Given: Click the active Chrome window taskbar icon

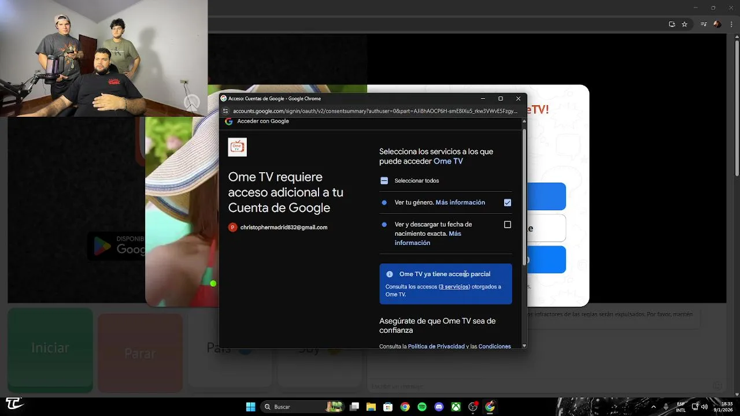Looking at the screenshot, I should pos(490,407).
